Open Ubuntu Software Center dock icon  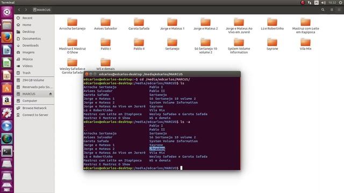coord(7,88)
